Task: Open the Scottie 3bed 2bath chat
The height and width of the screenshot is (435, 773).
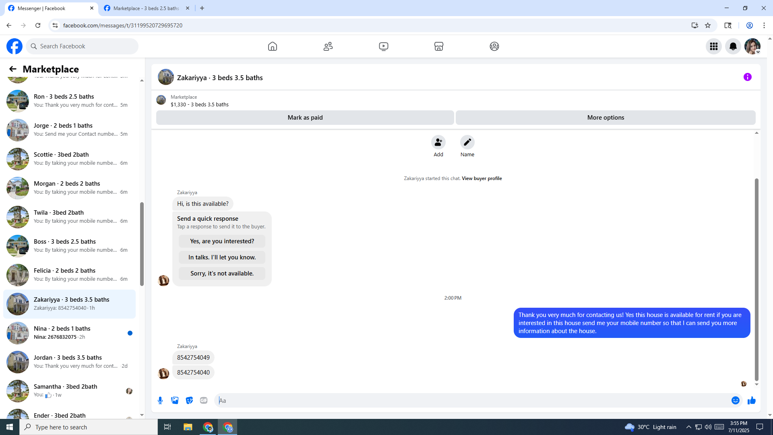Action: pos(69,159)
